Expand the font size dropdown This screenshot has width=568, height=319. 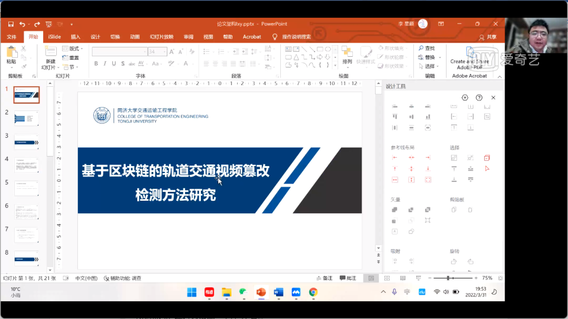(x=165, y=52)
